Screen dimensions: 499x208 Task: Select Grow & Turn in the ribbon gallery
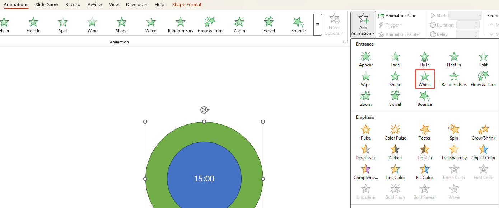point(210,24)
